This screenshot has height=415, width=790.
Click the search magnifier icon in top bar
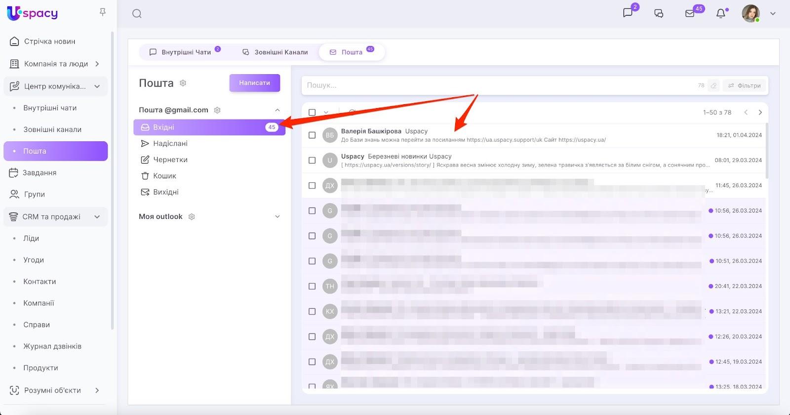pos(137,14)
